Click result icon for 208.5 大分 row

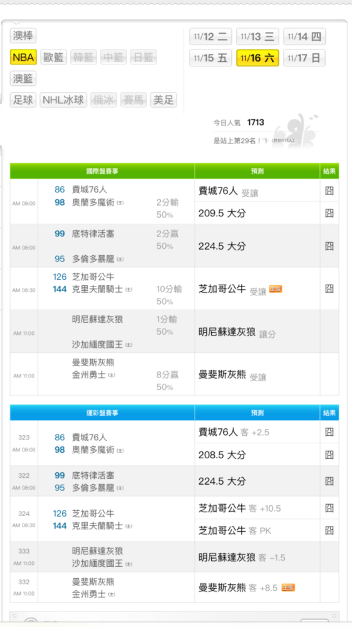(329, 454)
